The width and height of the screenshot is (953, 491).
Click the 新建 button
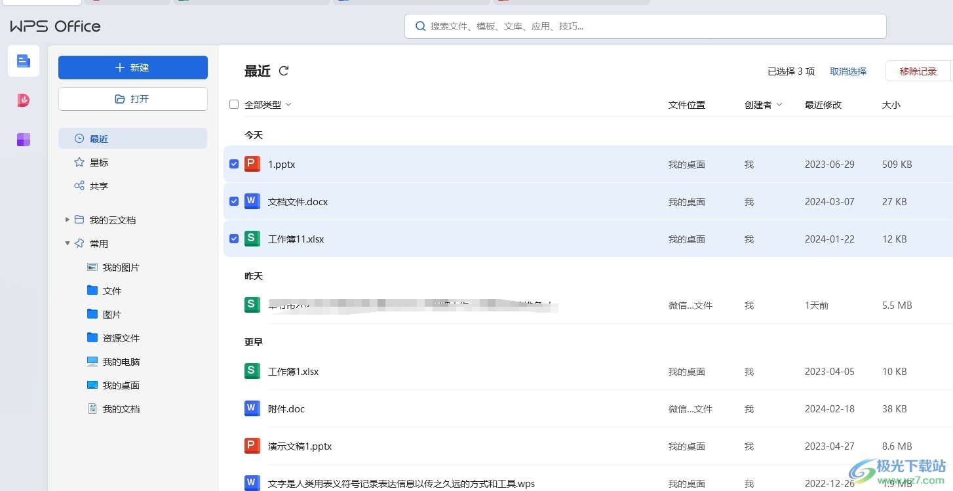click(133, 68)
